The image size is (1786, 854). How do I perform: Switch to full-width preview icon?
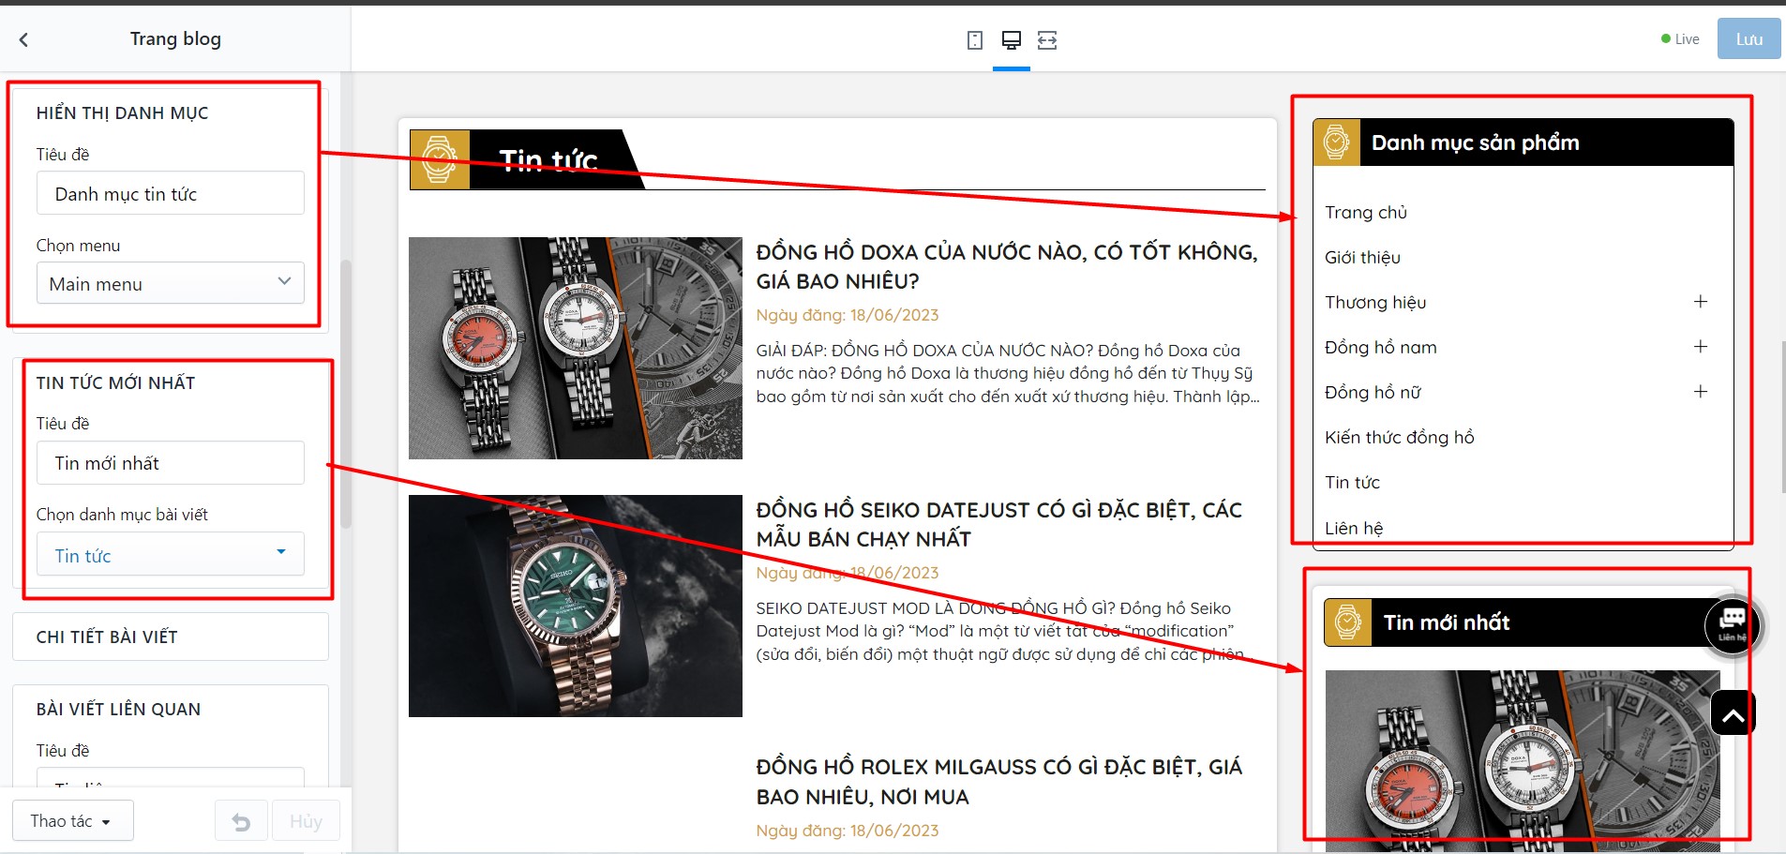point(1047,40)
